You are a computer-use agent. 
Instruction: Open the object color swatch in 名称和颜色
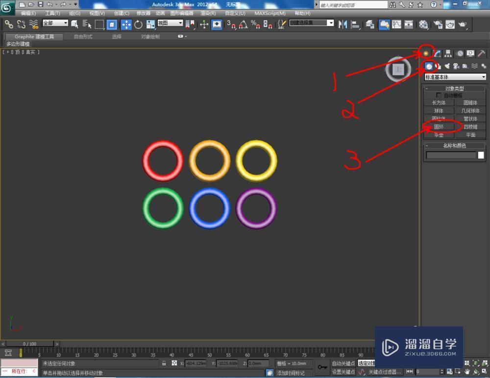coord(481,155)
